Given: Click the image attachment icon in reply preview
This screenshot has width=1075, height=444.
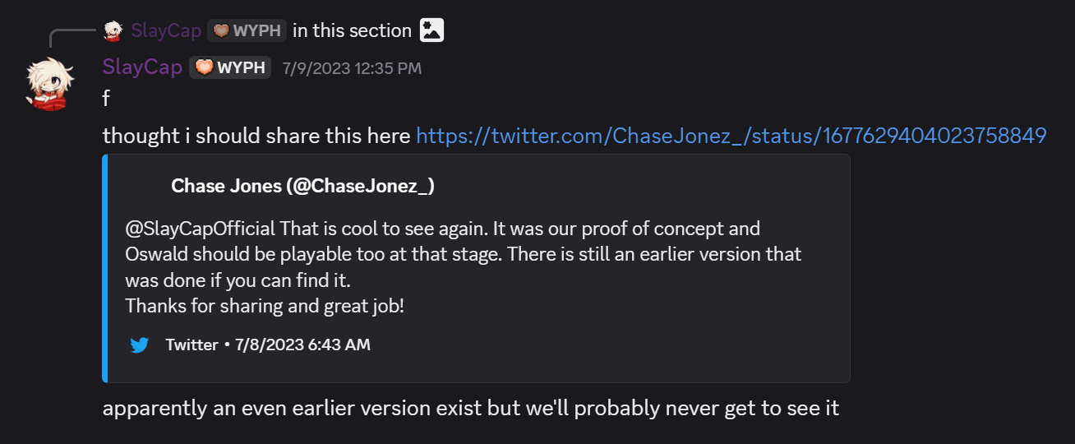Looking at the screenshot, I should (431, 30).
